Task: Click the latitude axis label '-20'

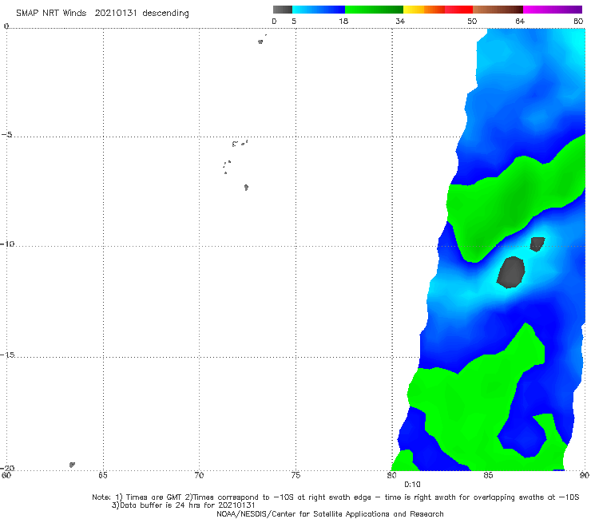Action: point(7,468)
